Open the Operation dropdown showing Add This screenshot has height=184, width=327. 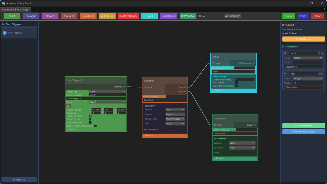(x=242, y=148)
